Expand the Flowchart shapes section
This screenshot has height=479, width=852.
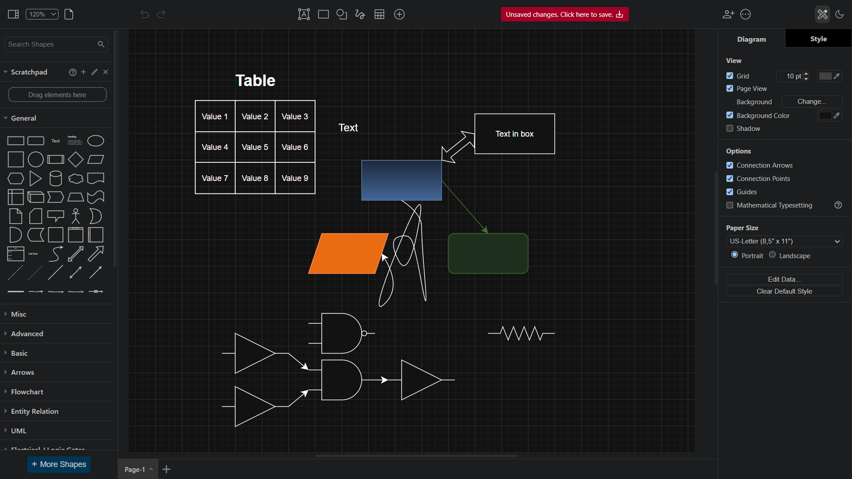(x=27, y=392)
